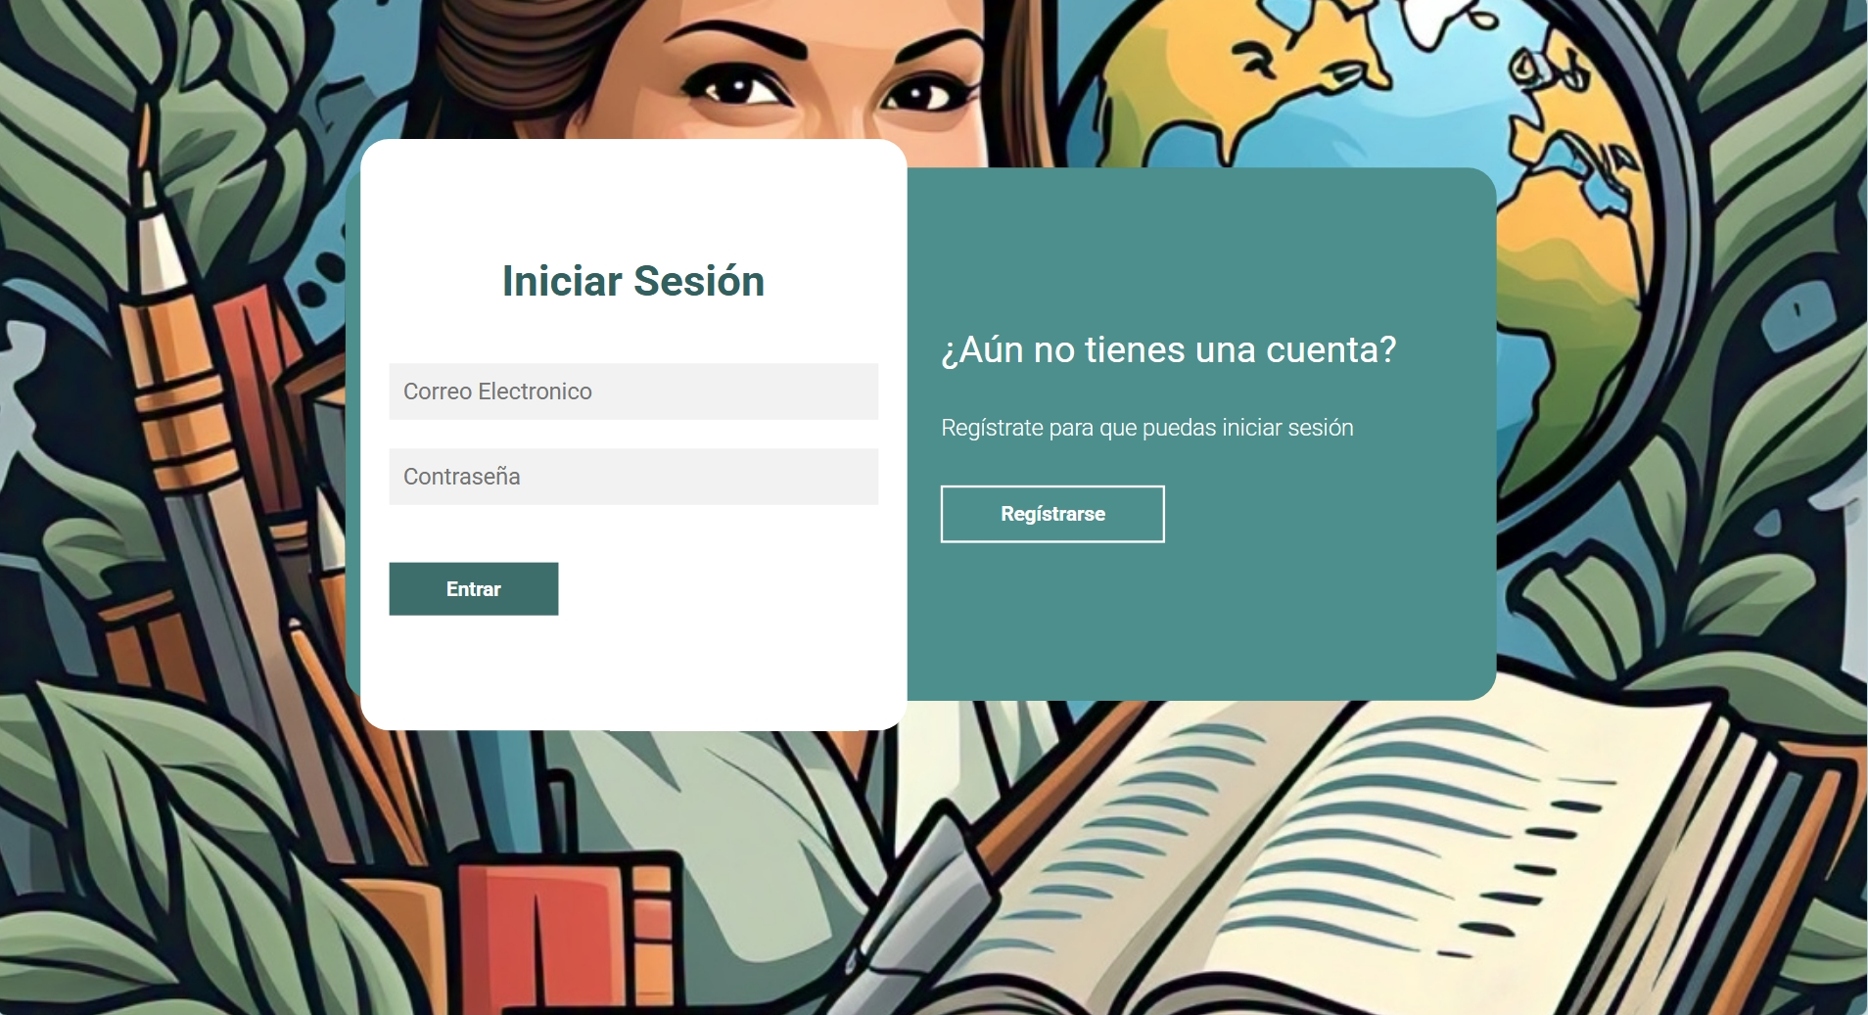Click the Contraseña password field

(632, 477)
